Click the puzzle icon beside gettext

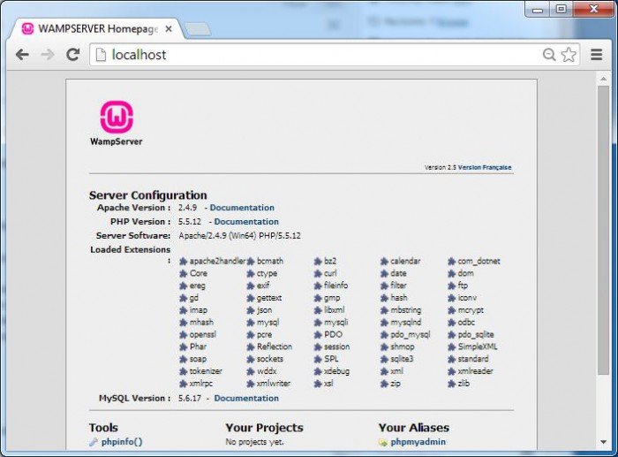pos(250,298)
